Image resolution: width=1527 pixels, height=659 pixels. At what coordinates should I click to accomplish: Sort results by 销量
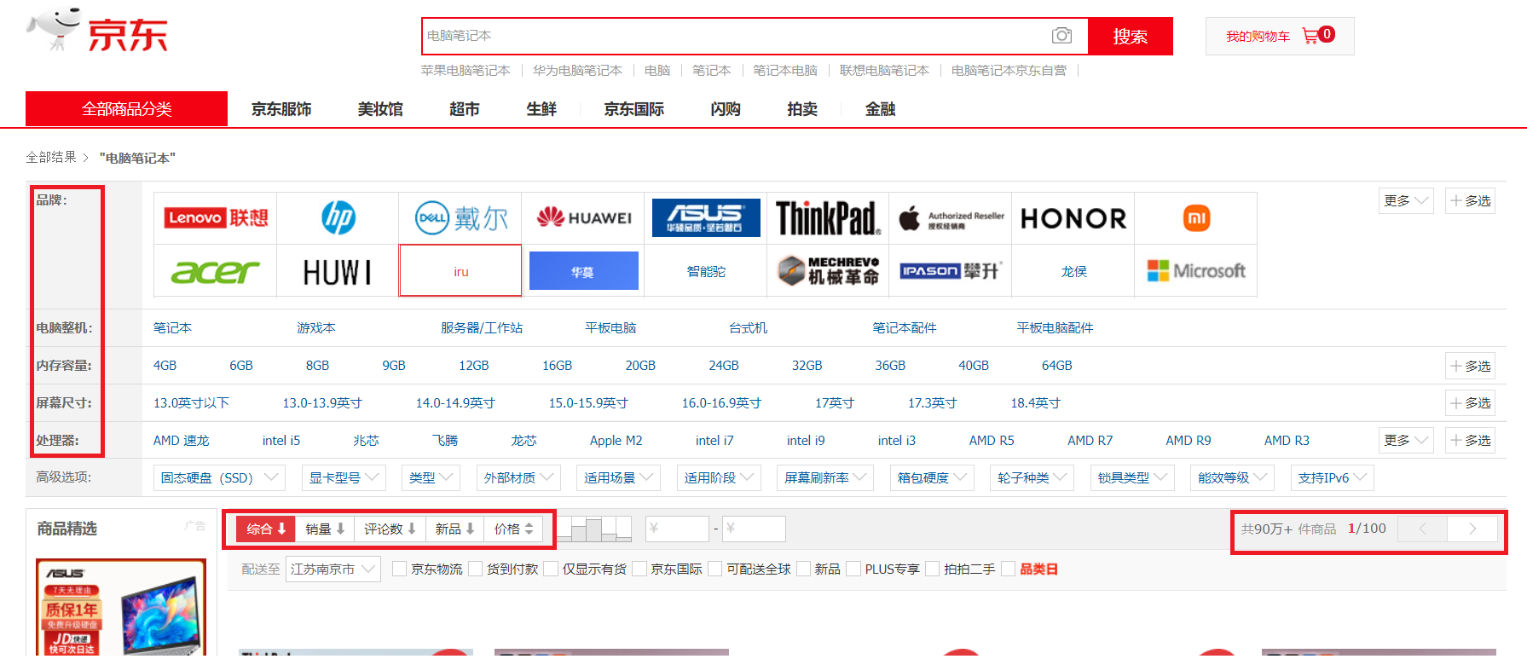tap(325, 529)
